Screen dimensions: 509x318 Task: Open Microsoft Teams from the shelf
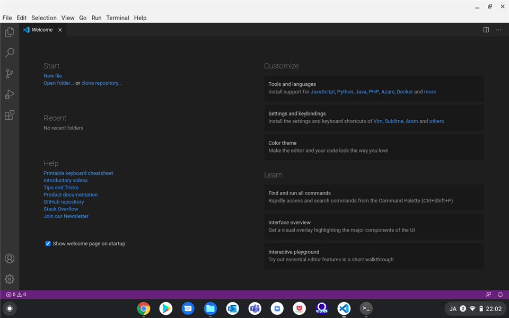(255, 308)
